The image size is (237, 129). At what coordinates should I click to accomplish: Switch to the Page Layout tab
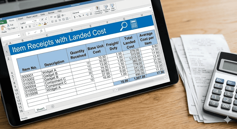click(32, 17)
